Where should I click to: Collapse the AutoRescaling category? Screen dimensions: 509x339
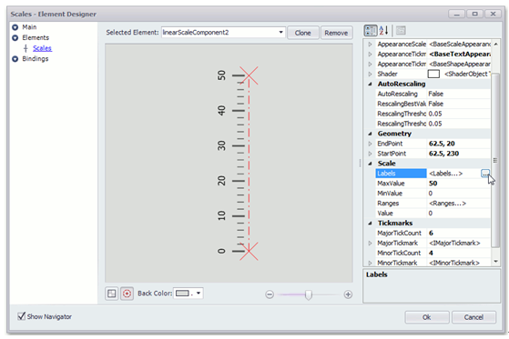click(370, 84)
